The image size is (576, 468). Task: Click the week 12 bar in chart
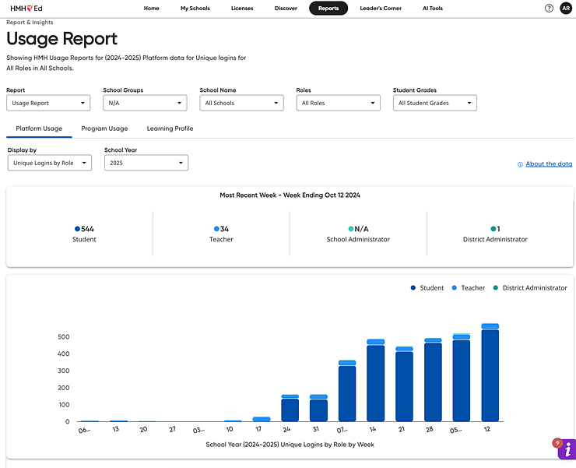click(x=490, y=372)
